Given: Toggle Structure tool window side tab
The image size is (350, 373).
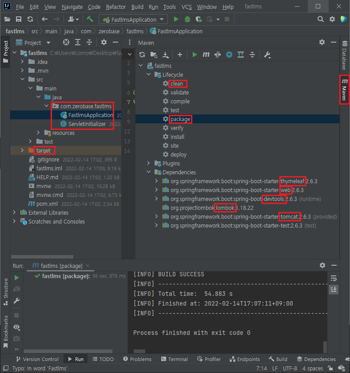Looking at the screenshot, I should tap(5, 292).
